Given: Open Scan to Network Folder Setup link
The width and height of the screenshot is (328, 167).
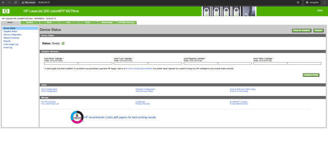Looking at the screenshot, I should pos(242,89).
